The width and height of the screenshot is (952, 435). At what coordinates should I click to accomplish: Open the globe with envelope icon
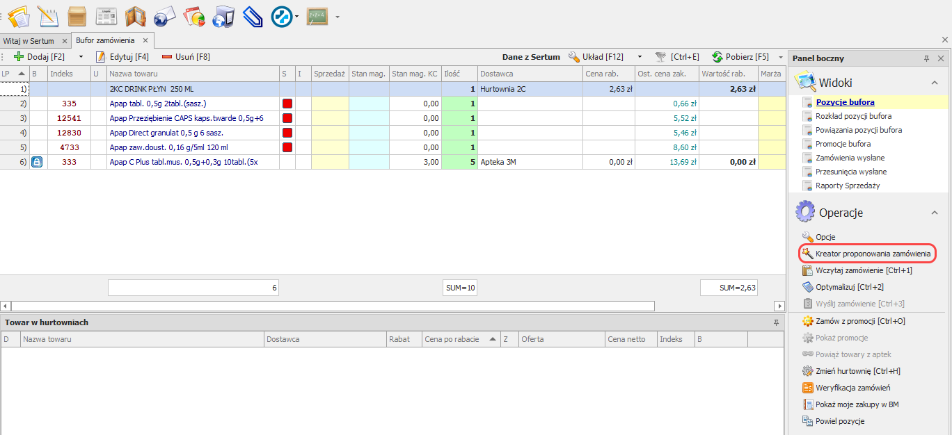(x=165, y=16)
